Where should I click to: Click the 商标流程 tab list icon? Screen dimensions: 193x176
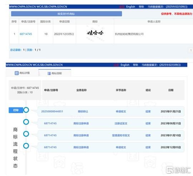point(49,74)
